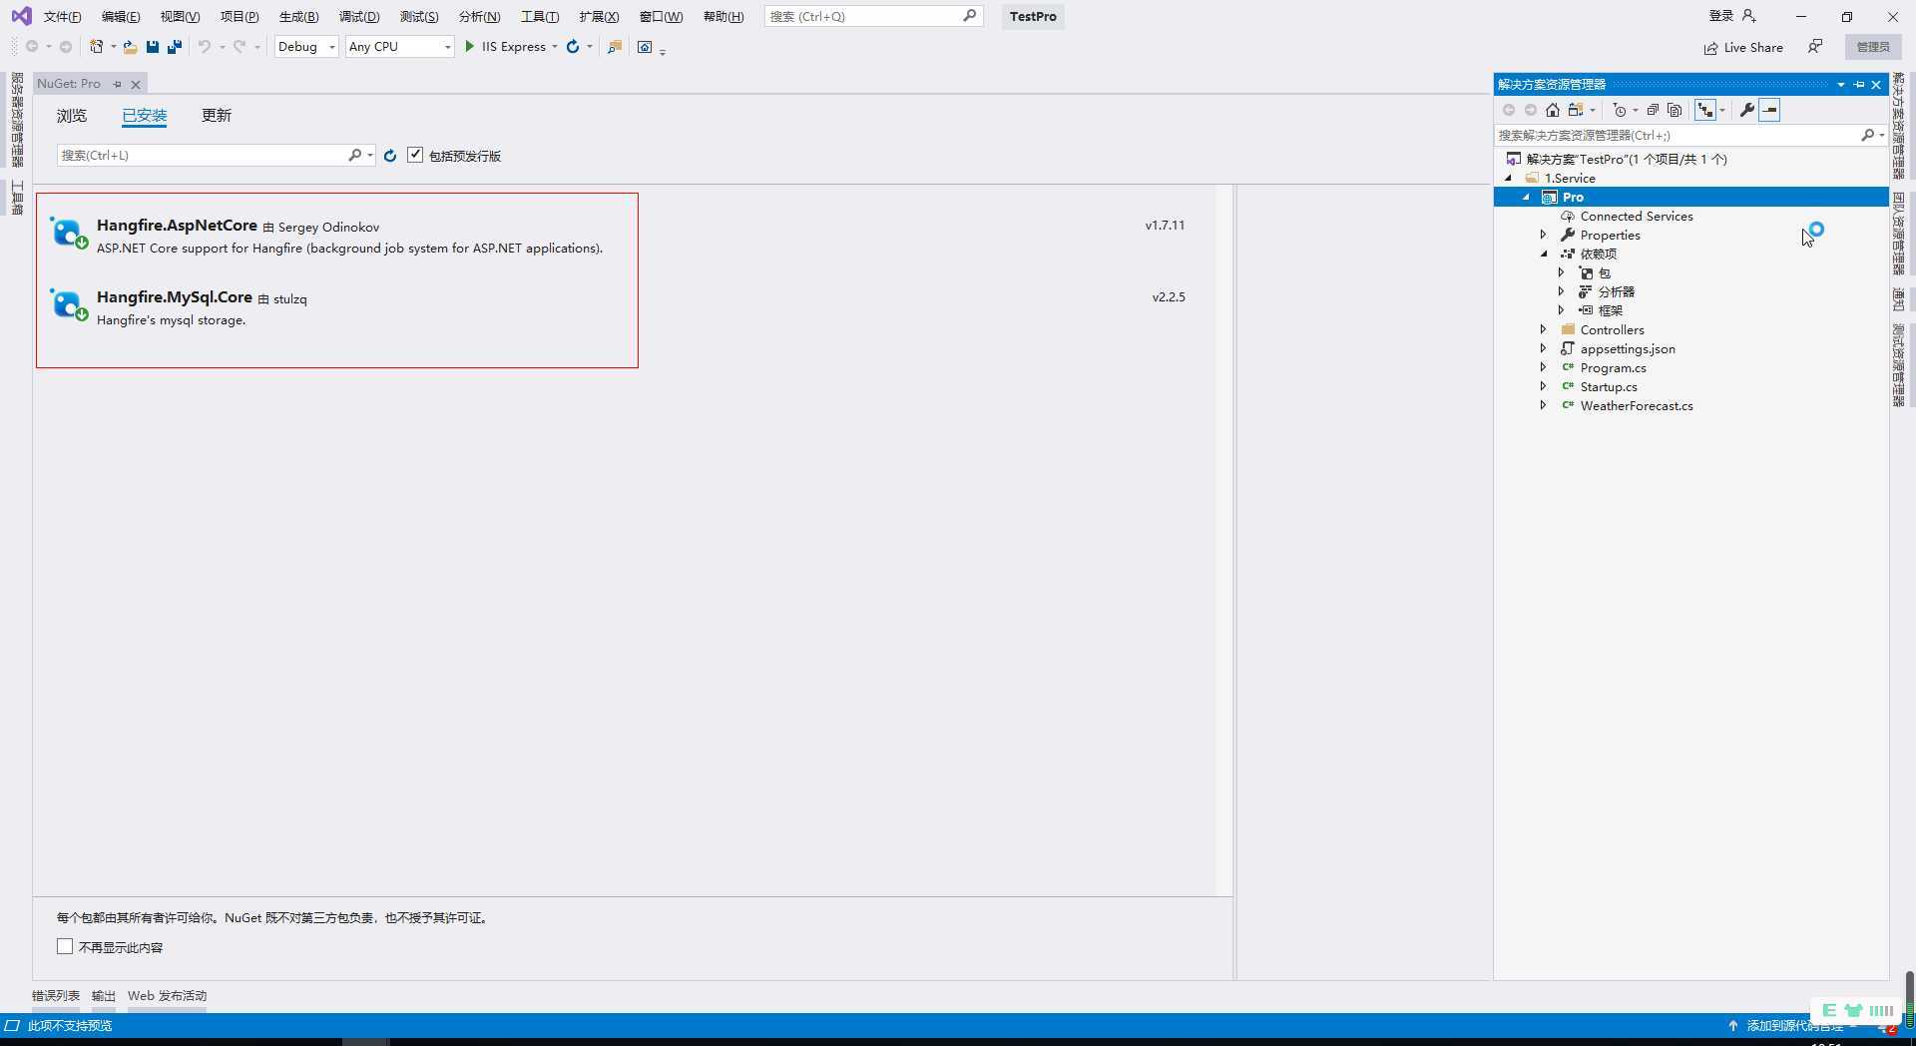Click the Visual Studio logo icon
Viewport: 1916px width, 1046px height.
point(21,16)
